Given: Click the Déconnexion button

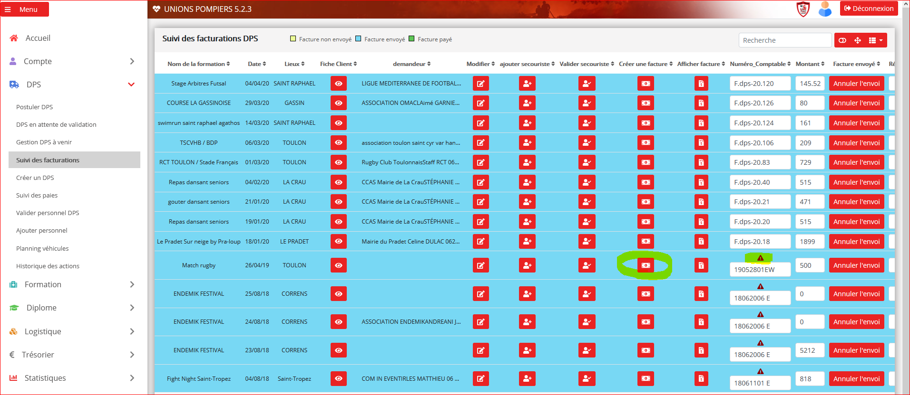Looking at the screenshot, I should (x=869, y=9).
